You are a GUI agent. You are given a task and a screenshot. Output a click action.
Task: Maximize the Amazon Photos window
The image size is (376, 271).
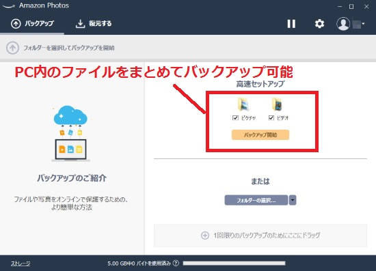click(351, 6)
